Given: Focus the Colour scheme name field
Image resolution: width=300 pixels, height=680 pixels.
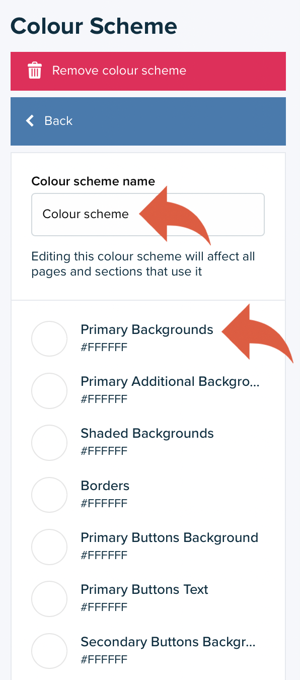Looking at the screenshot, I should pos(148,215).
